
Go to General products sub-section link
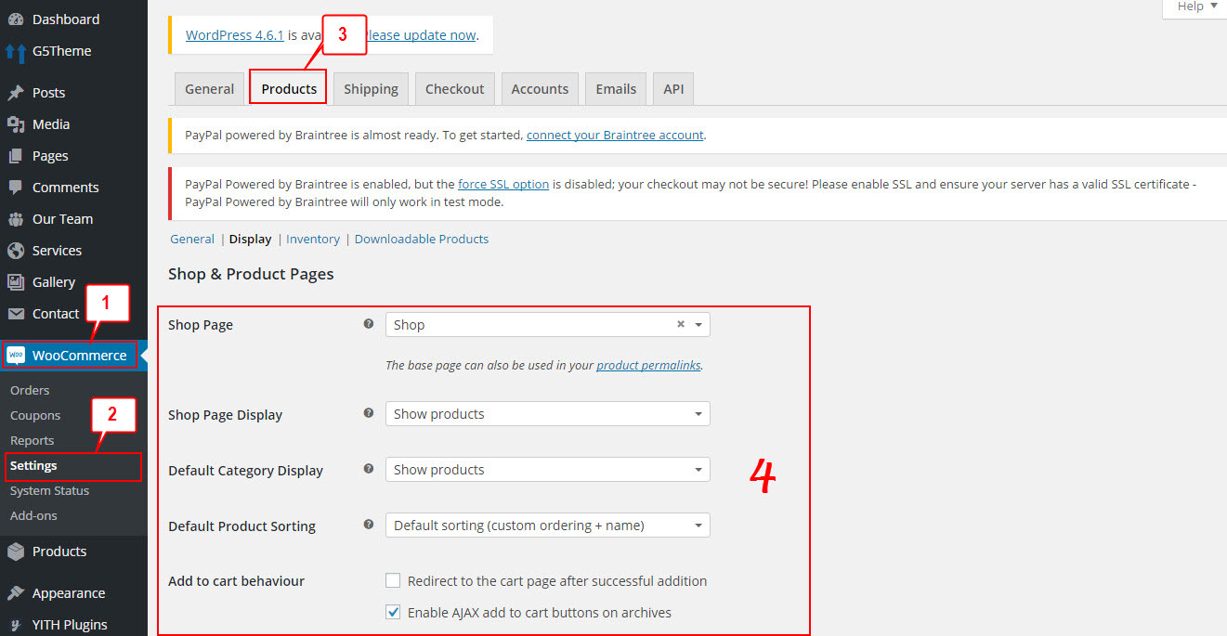[192, 239]
